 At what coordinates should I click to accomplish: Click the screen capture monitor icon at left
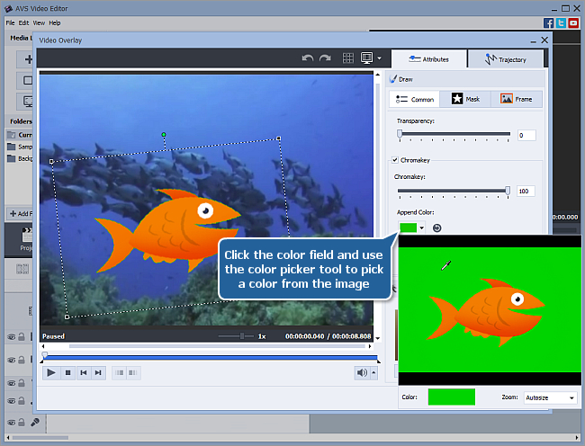coord(28,102)
